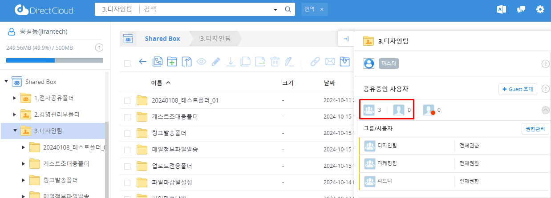The height and width of the screenshot is (198, 551).
Task: Click the trash delete icon
Action: pos(275,62)
